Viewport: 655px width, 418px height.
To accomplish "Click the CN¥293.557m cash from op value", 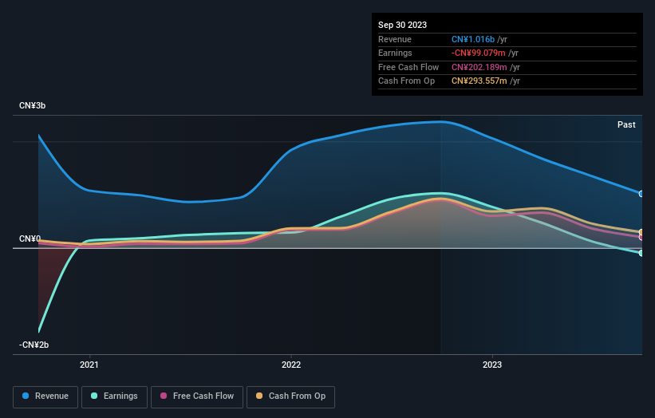I will (479, 81).
